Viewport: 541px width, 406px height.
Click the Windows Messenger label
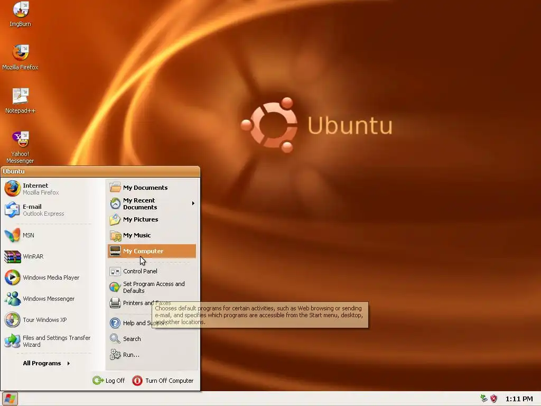49,299
